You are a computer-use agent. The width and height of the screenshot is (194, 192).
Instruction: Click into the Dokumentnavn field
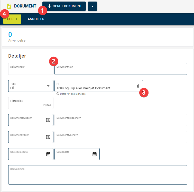pyautogui.click(x=121, y=69)
